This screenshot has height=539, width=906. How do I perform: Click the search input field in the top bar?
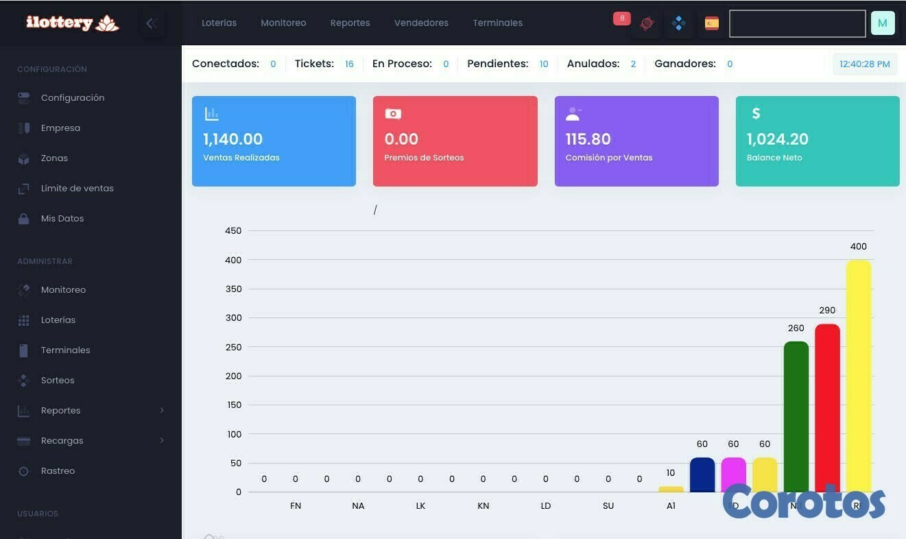coord(797,23)
